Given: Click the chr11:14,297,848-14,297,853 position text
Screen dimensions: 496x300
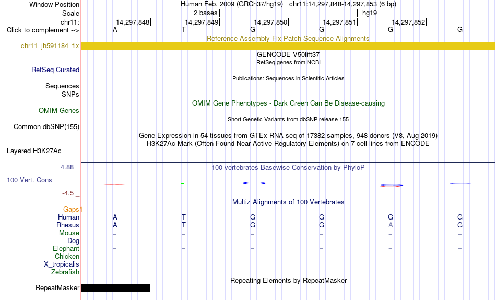Looking at the screenshot, I should click(333, 4).
